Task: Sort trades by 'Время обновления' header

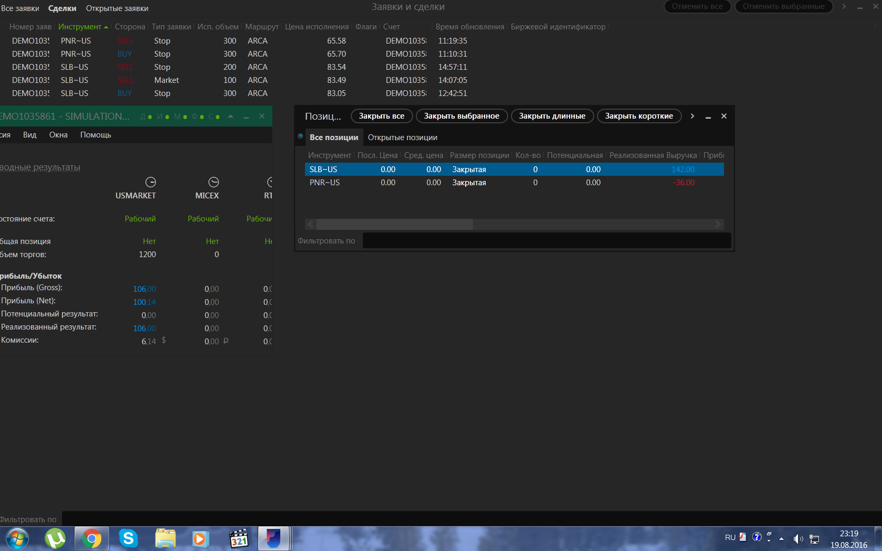Action: click(470, 27)
